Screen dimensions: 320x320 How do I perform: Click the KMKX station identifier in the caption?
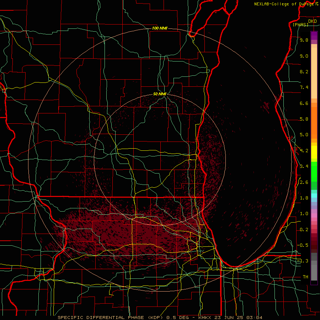205,318
